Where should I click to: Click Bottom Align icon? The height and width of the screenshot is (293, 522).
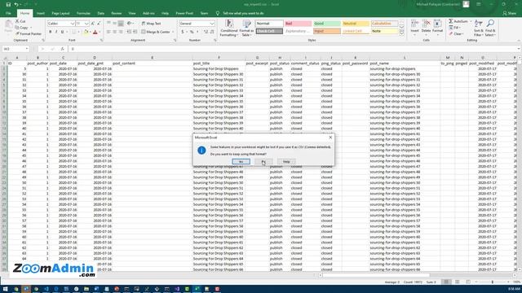(121, 24)
